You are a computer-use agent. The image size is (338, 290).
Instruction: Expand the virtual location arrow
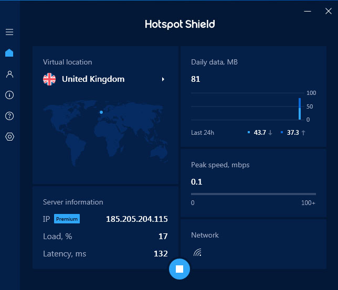point(163,79)
